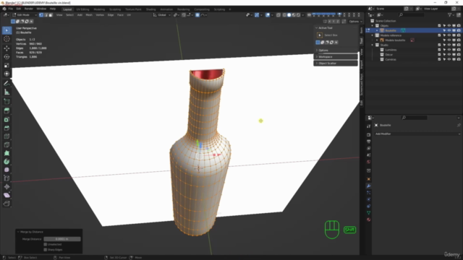Enable the Sharp Edges checkbox
Viewport: 463px width, 260px height.
coord(45,250)
